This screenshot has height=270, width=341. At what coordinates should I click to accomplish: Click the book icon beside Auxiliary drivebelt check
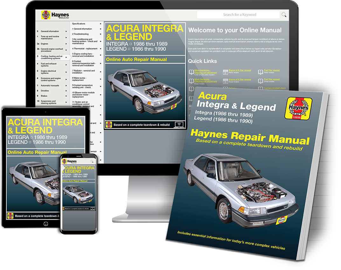coord(261,88)
